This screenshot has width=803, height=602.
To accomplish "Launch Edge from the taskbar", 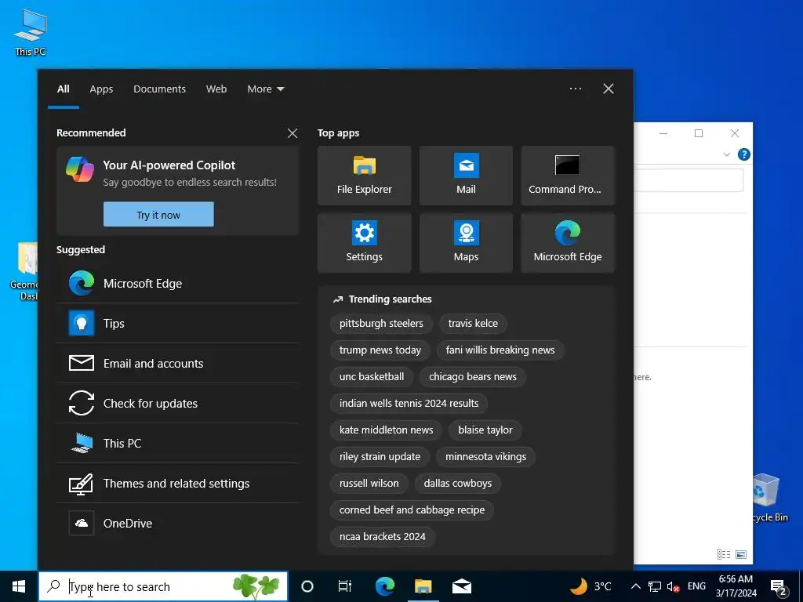I will click(384, 586).
